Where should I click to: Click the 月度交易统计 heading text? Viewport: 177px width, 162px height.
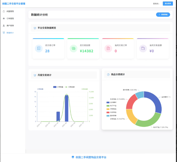pyautogui.click(x=45, y=75)
